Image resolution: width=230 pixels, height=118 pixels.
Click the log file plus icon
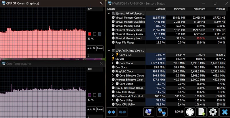[202, 112]
